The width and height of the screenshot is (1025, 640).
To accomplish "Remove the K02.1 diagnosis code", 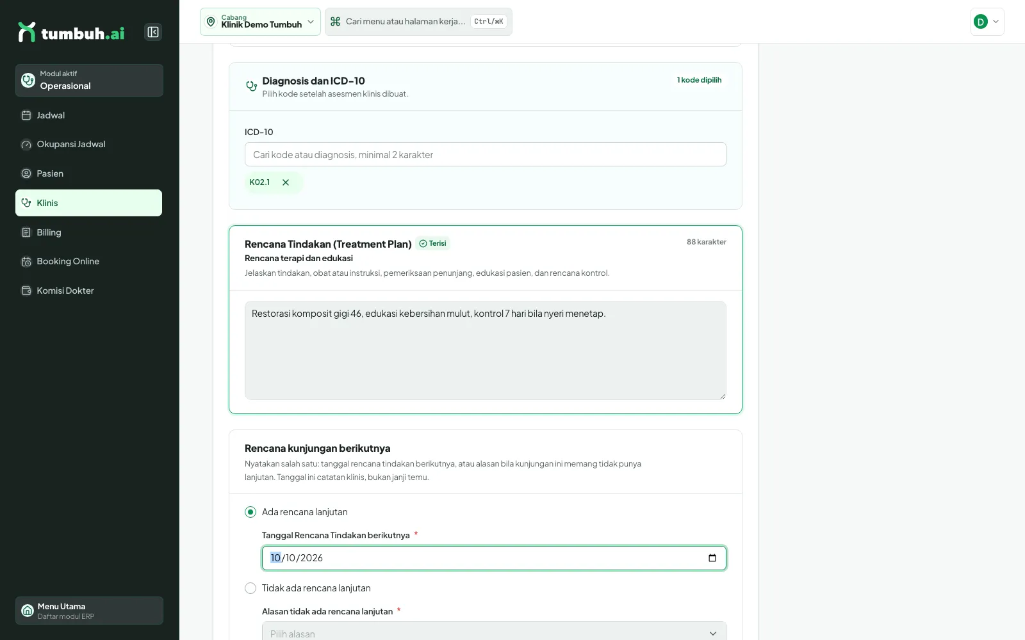I will [x=286, y=182].
